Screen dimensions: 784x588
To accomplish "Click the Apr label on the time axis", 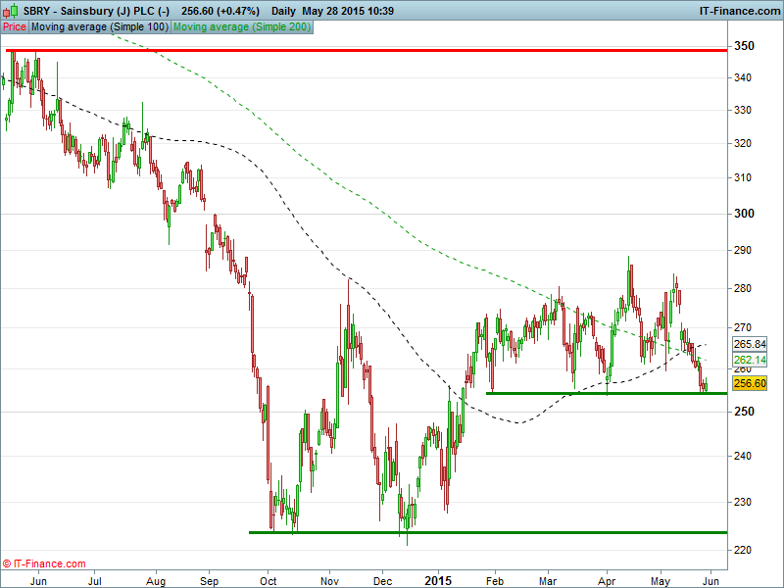I will [607, 580].
